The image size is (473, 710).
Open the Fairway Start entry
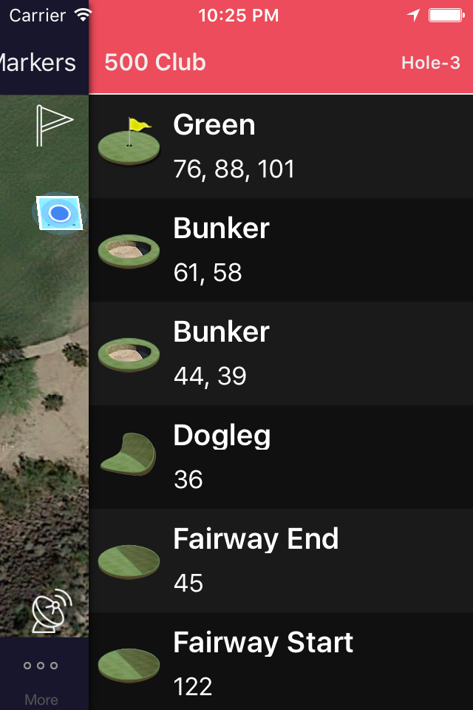[x=281, y=661]
